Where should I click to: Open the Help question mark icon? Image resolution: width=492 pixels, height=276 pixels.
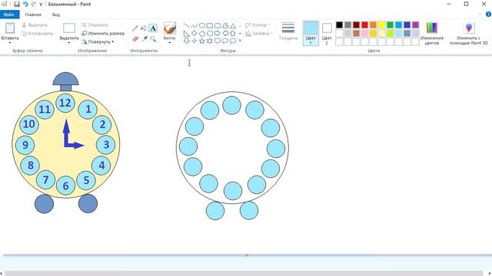click(x=488, y=15)
